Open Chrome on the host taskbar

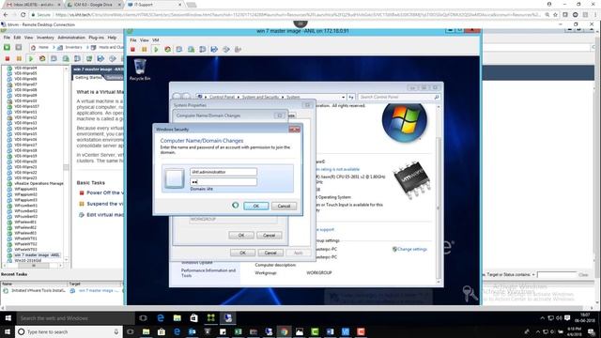284,331
